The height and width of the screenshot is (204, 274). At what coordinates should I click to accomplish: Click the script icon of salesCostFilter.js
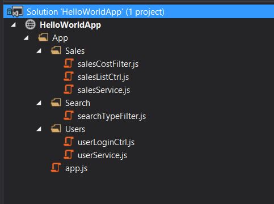pyautogui.click(x=69, y=63)
